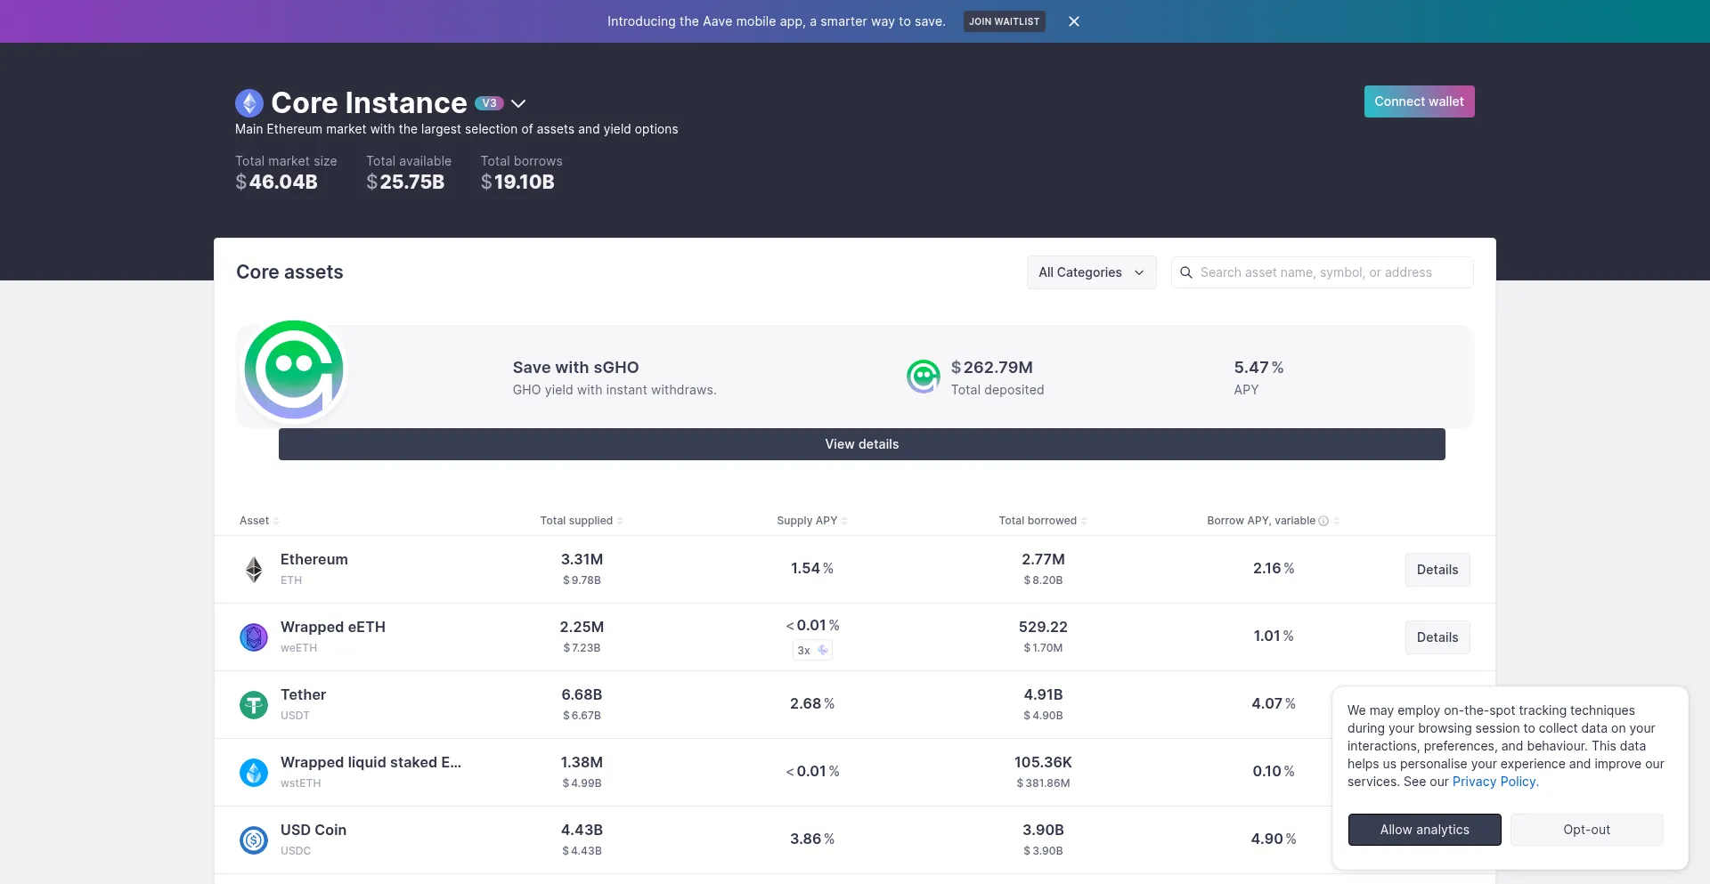Click the search magnifier icon
The height and width of the screenshot is (884, 1710).
click(x=1186, y=272)
